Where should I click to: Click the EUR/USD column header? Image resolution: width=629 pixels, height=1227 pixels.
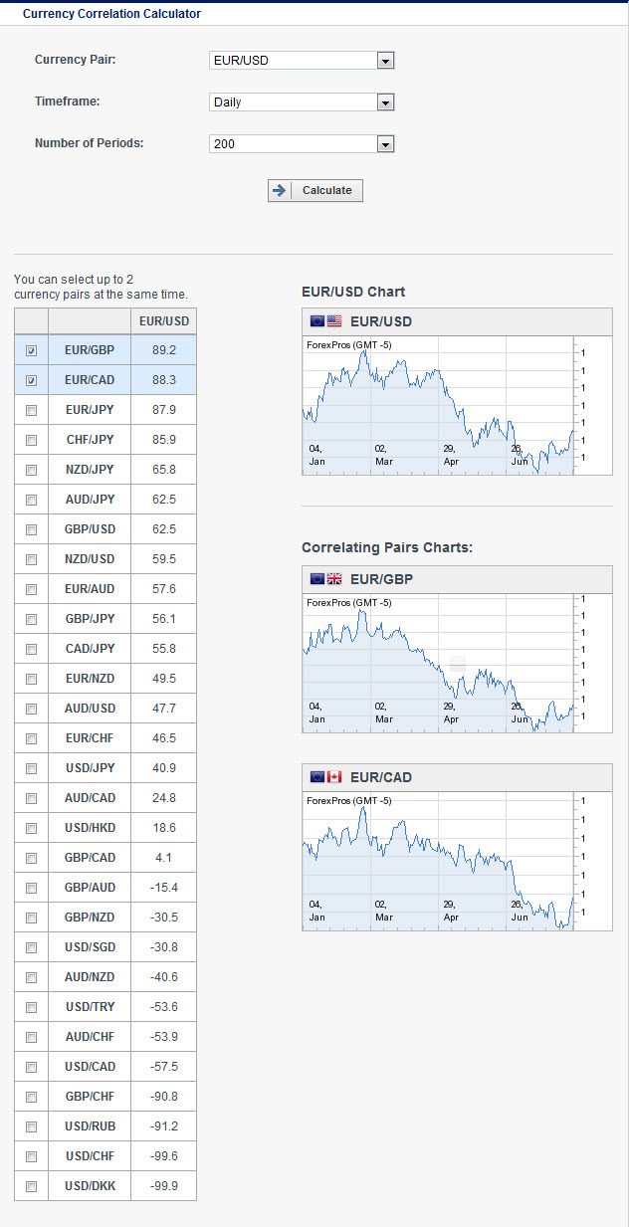point(164,320)
